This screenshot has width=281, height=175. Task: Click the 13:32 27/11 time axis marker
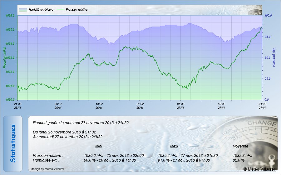pos(221,106)
